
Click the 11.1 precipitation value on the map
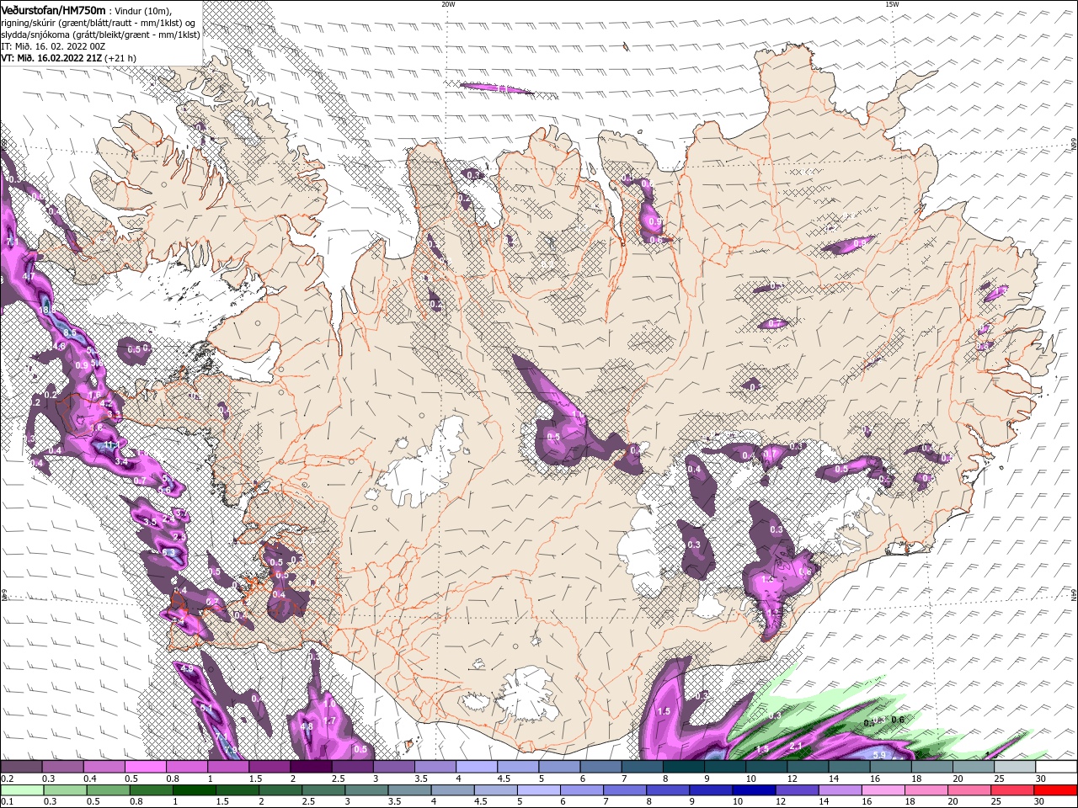pyautogui.click(x=112, y=444)
